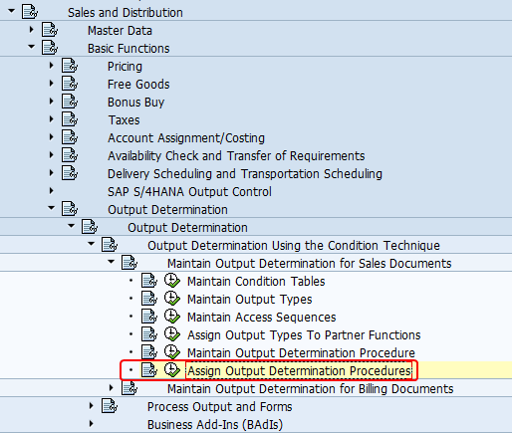The width and height of the screenshot is (512, 433).
Task: Open documentation for Assign Output Determination Procedures
Action: (x=149, y=370)
